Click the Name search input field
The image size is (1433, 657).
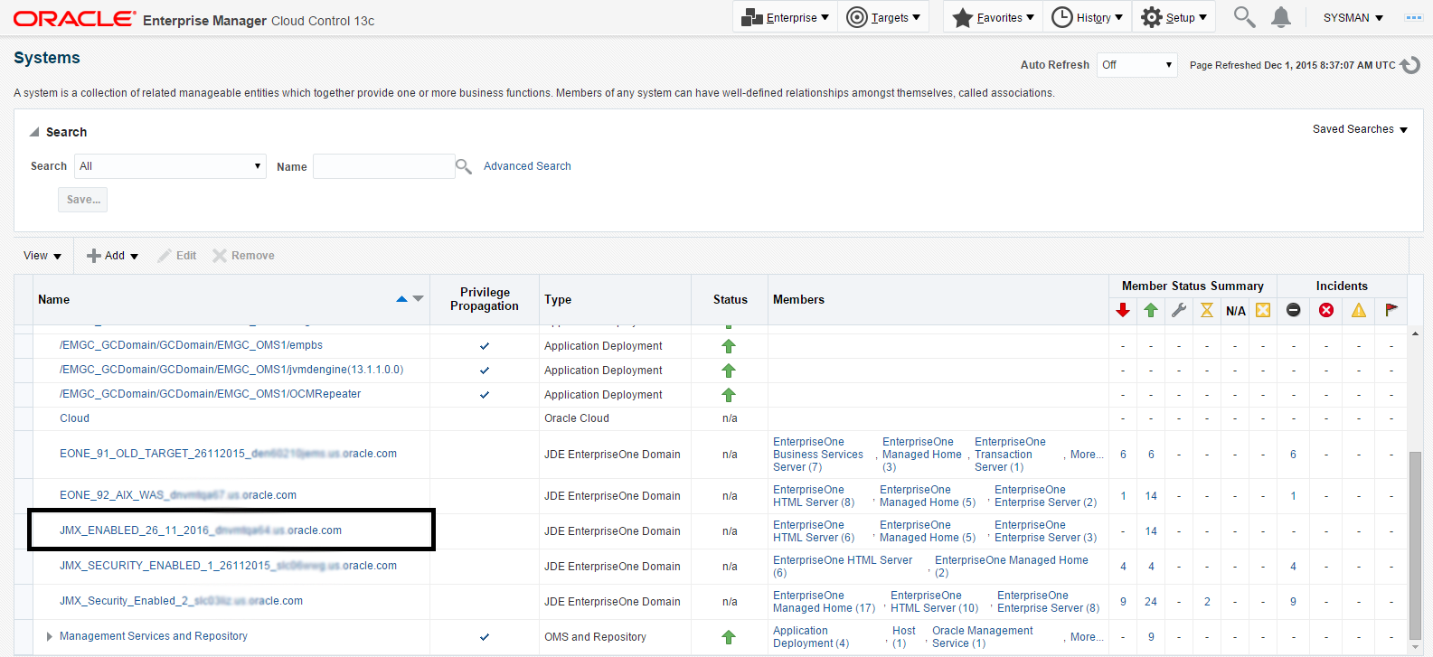(x=383, y=166)
